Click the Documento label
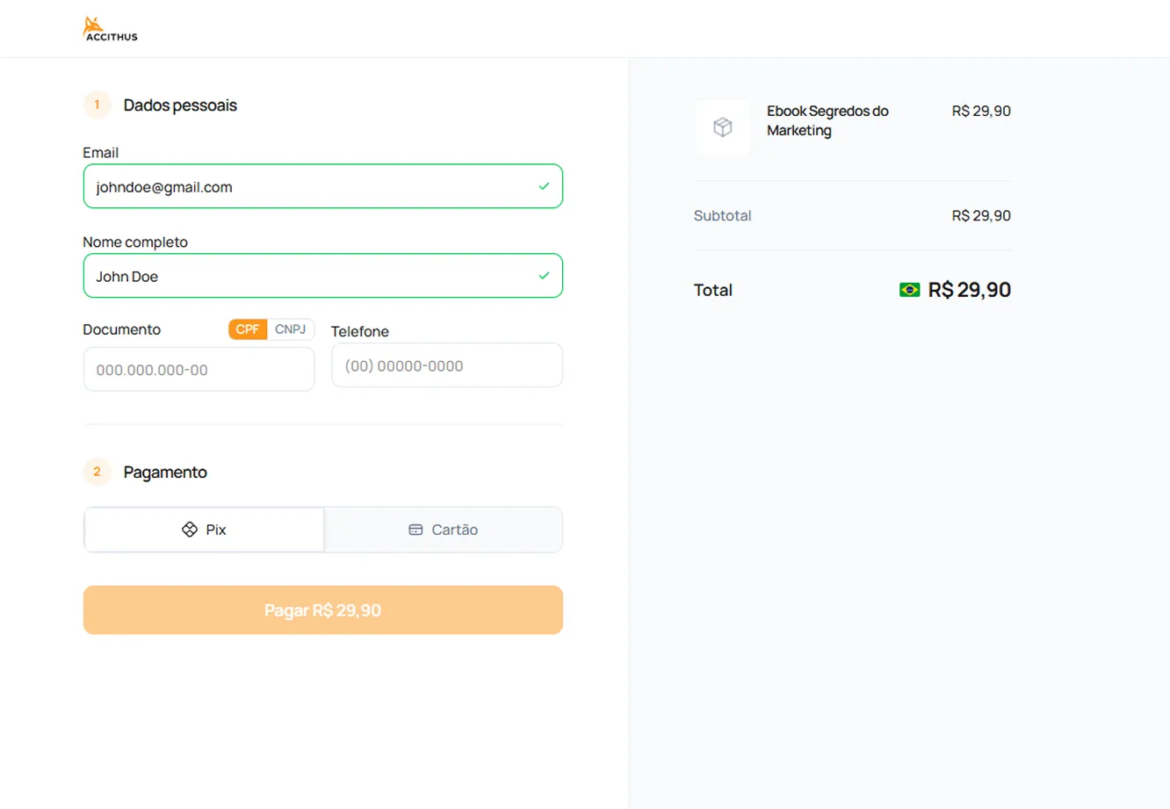Screen dimensions: 1170x809 [122, 329]
